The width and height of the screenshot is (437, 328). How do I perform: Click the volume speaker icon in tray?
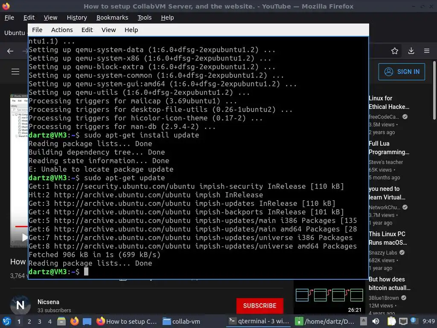coord(376,321)
